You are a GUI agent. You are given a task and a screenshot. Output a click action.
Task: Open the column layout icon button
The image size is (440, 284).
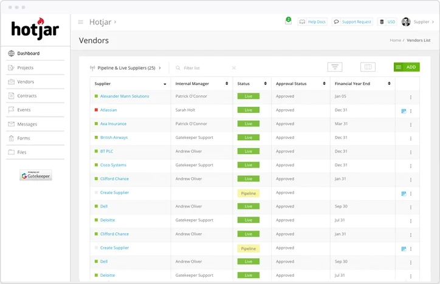coord(368,67)
